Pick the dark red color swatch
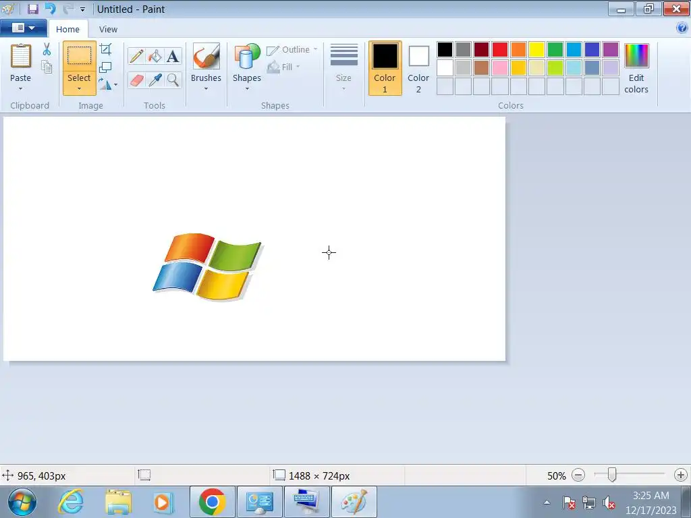Viewport: 691px width, 518px height. click(x=481, y=49)
